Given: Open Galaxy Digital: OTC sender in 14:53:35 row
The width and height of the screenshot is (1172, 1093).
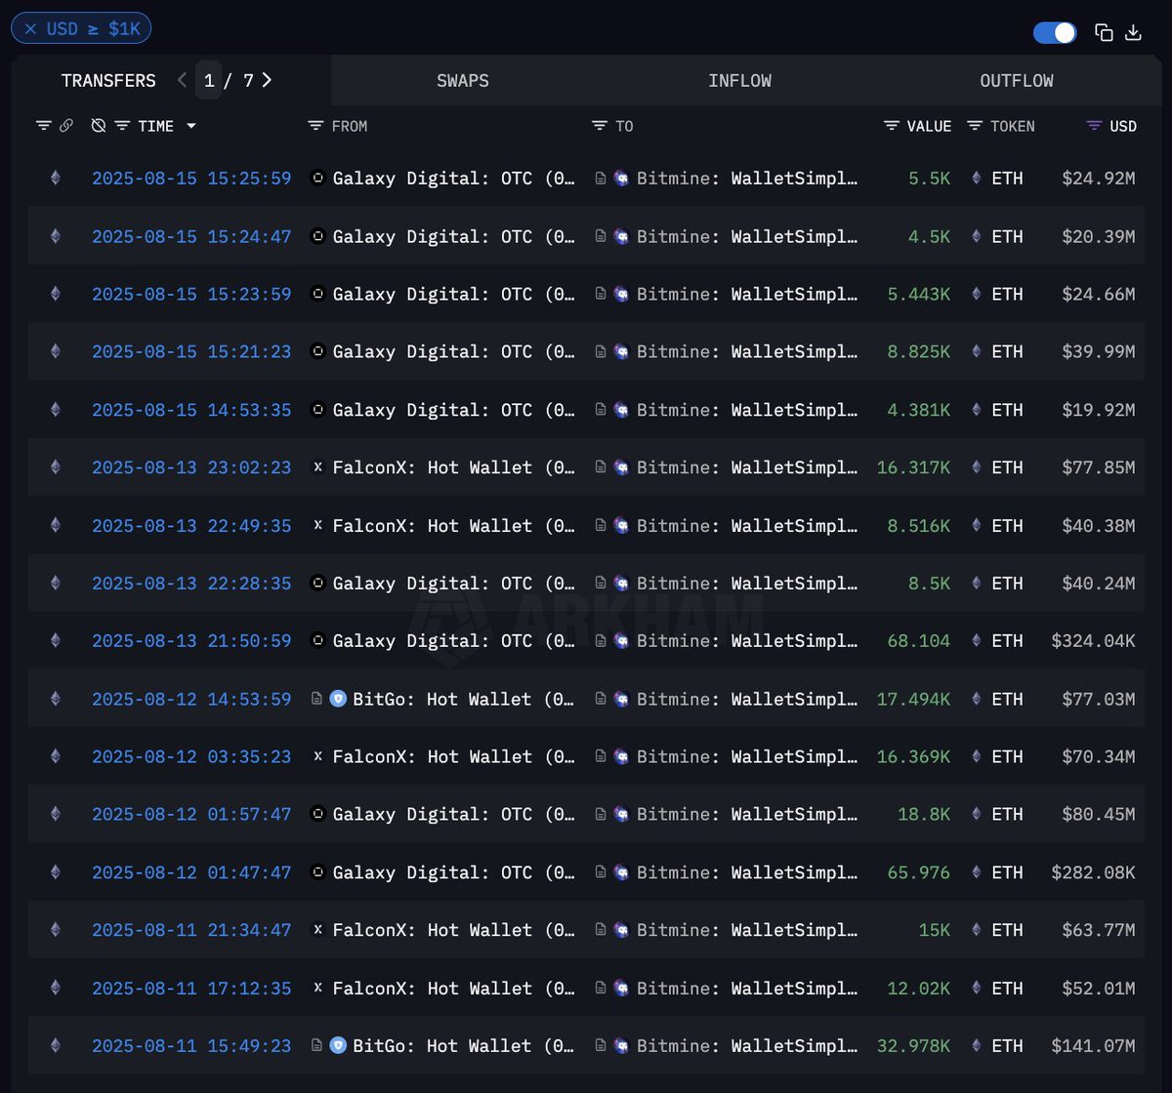Looking at the screenshot, I should click(x=454, y=410).
